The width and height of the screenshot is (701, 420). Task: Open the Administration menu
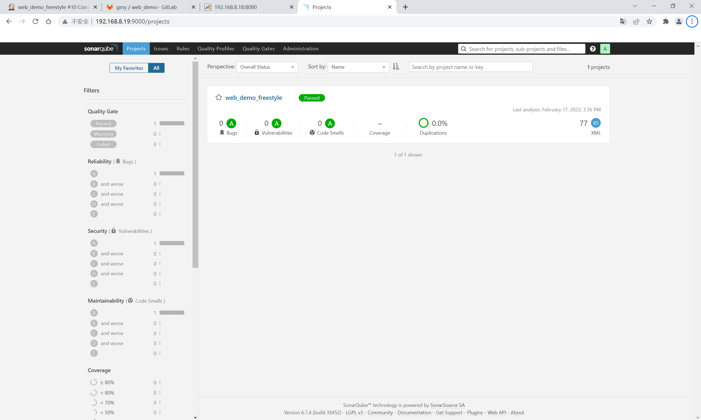(300, 48)
